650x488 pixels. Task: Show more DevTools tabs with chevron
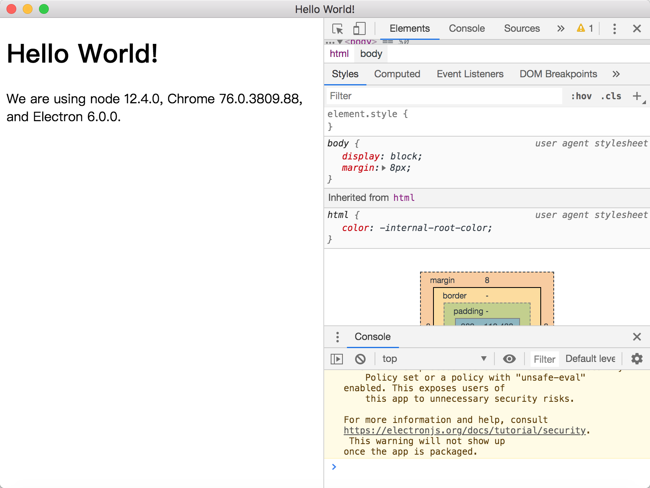tap(561, 28)
